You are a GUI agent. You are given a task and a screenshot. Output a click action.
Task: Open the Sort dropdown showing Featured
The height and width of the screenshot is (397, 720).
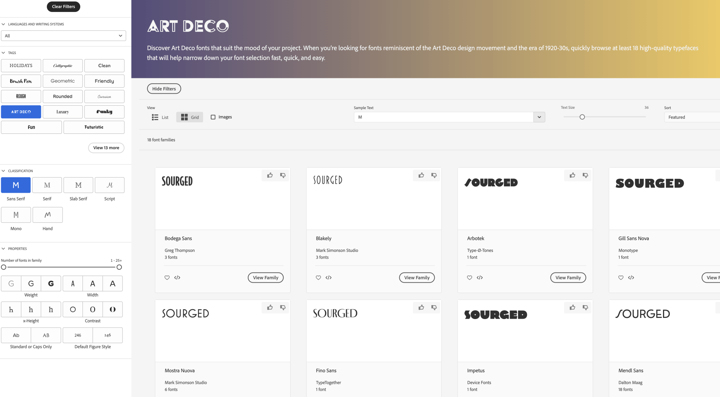click(692, 117)
